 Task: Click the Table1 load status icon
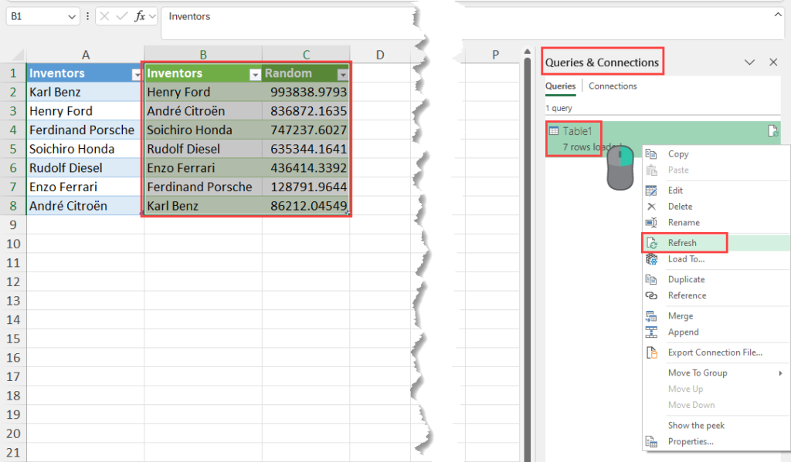pos(772,131)
